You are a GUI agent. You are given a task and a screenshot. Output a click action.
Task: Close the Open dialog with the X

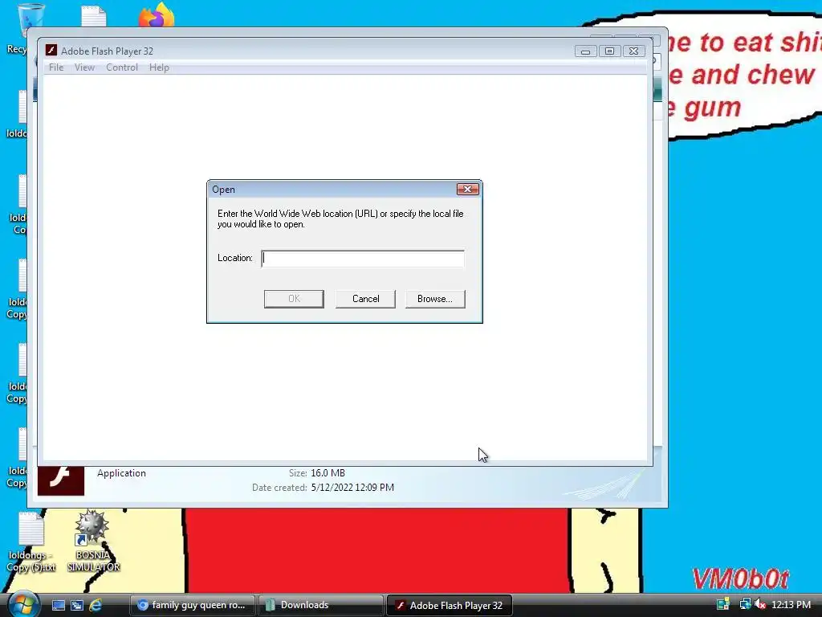(x=468, y=189)
